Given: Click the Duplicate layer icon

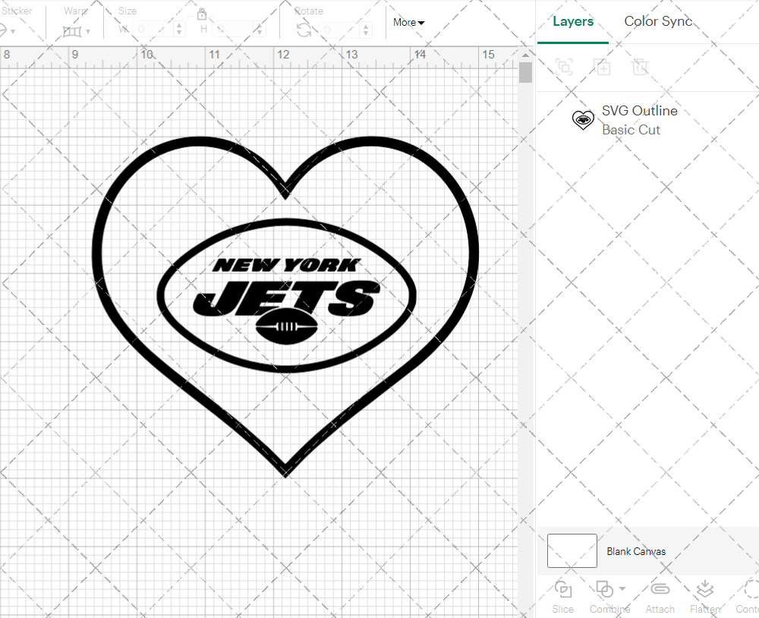Looking at the screenshot, I should [602, 66].
